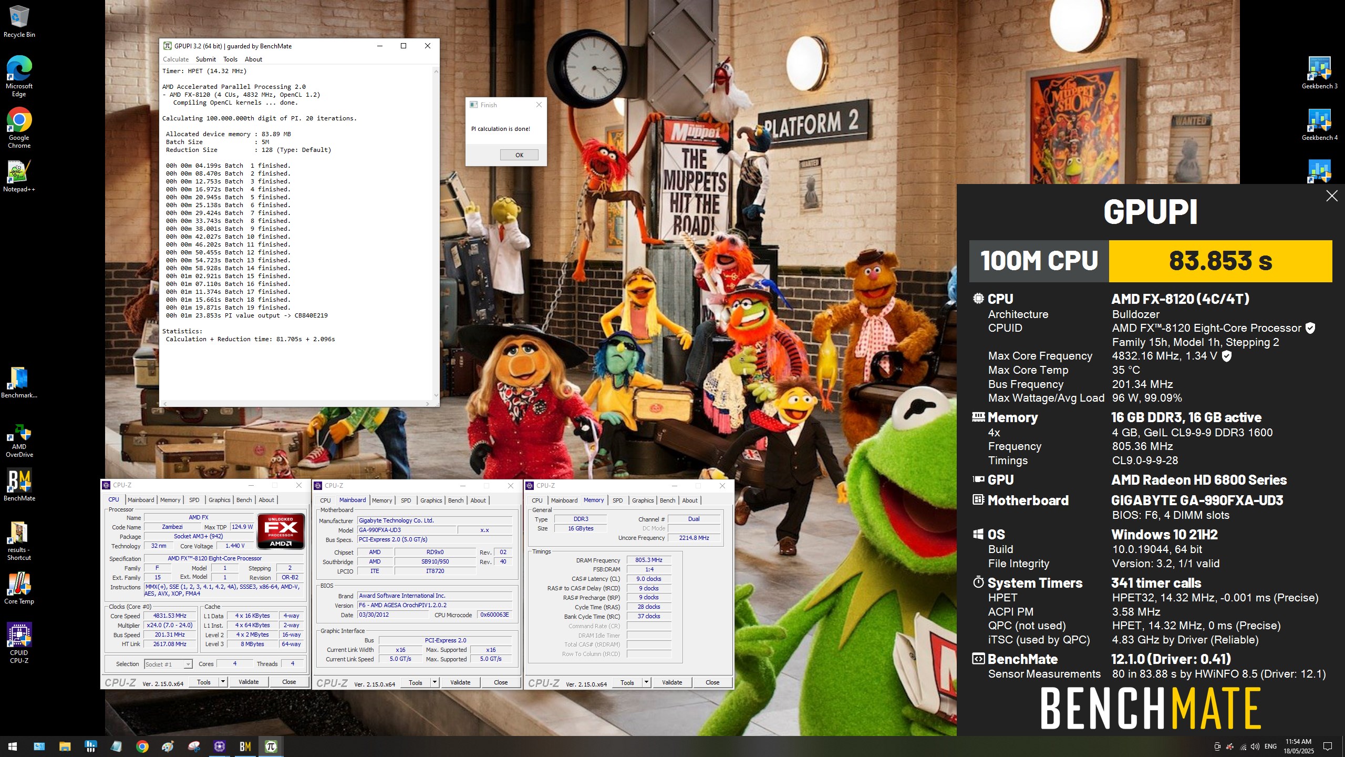Click the GPUPI vertical scrollbar up arrow
This screenshot has width=1345, height=757.
coord(436,71)
